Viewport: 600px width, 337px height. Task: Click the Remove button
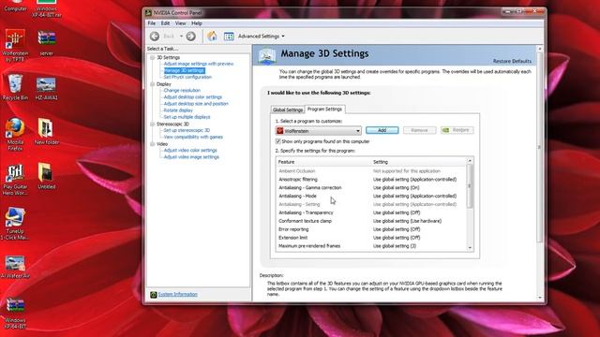(x=419, y=130)
